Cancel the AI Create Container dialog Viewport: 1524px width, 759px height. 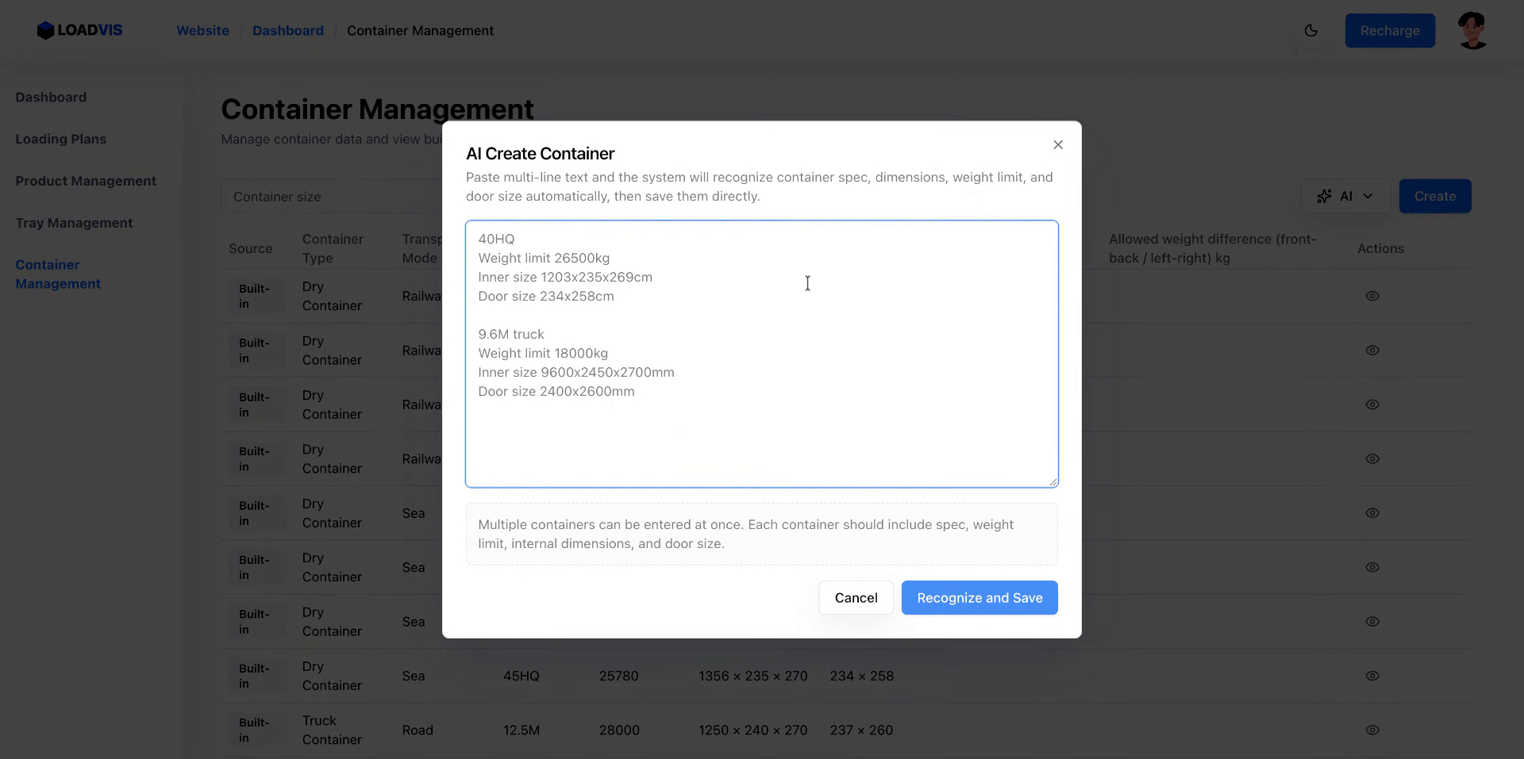pos(856,597)
